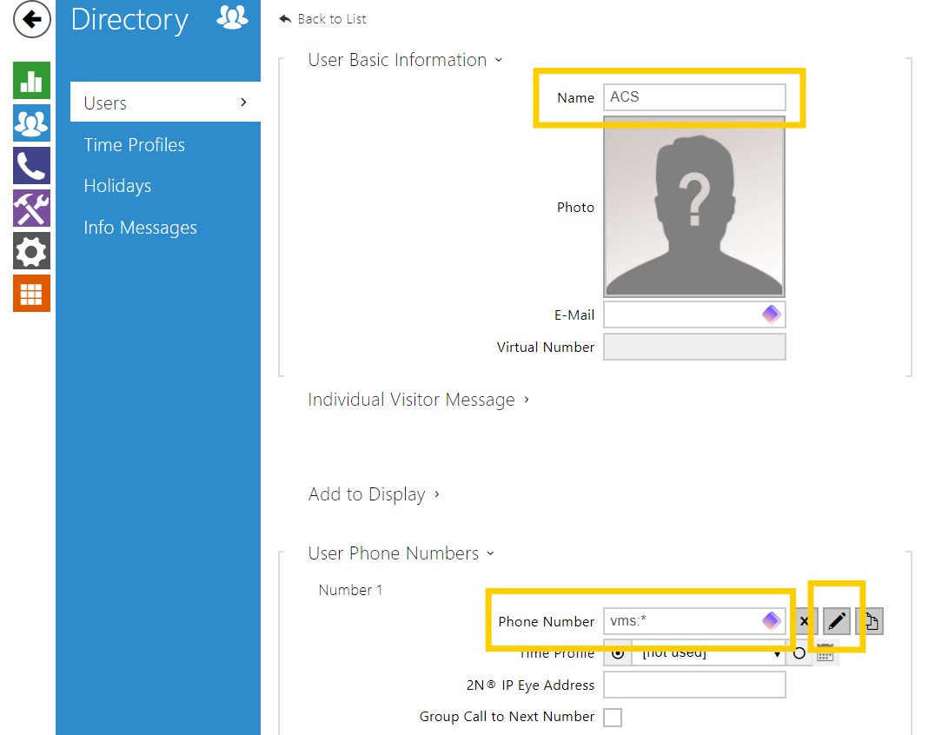This screenshot has height=735, width=935.
Task: Open the orange grid apps section
Action: pos(31,294)
